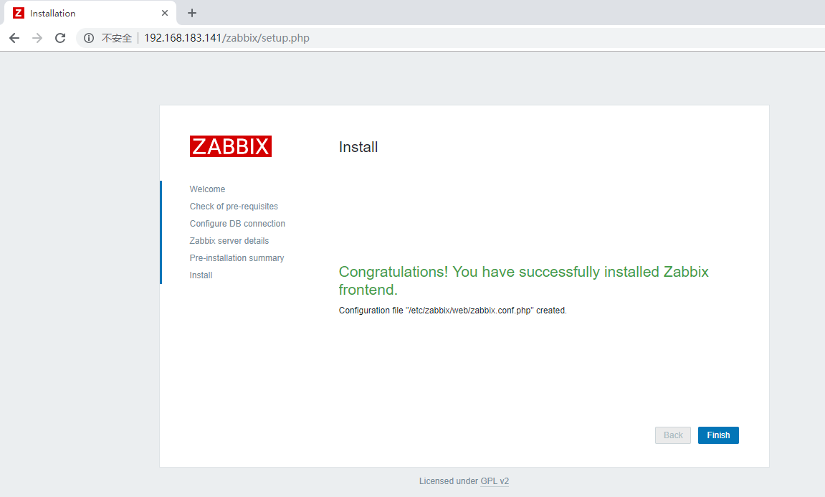Click the Install page heading
This screenshot has width=825, height=497.
pyautogui.click(x=358, y=147)
